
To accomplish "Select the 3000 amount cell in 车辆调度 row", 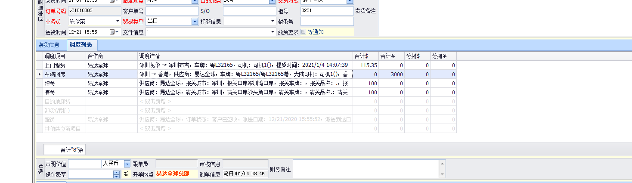I will point(391,74).
